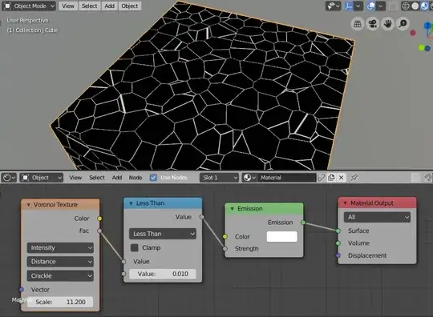This screenshot has width=433, height=317.
Task: Open viewport object visibility options icon
Action: click(333, 6)
